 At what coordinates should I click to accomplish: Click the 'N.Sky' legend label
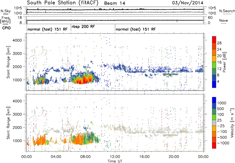pos(6,11)
